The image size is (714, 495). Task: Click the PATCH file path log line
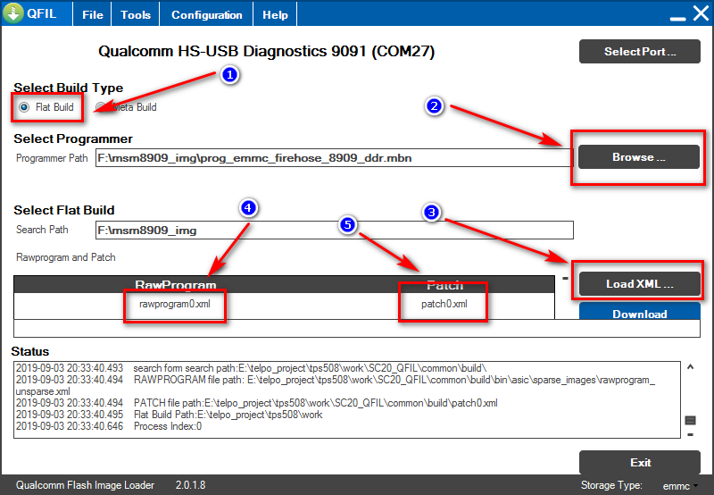[x=256, y=403]
